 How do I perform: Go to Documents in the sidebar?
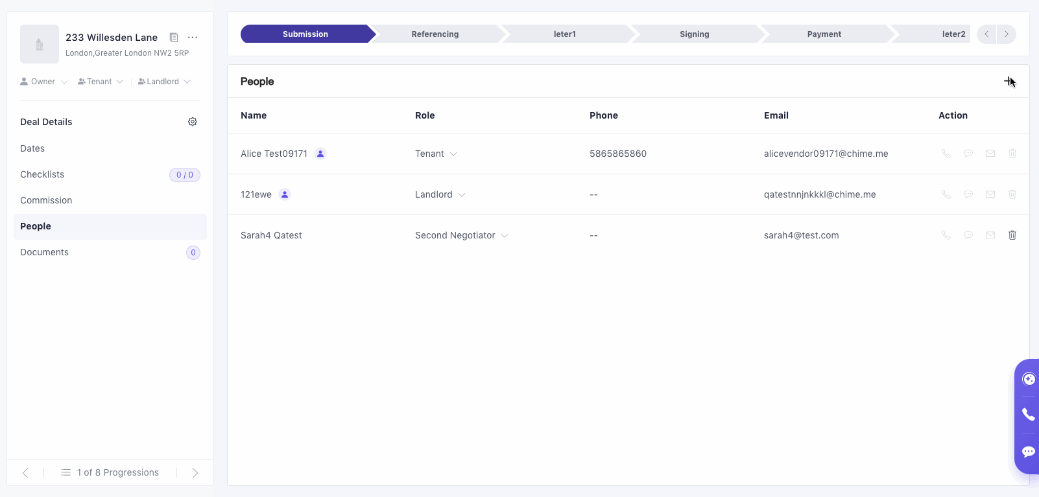44,252
